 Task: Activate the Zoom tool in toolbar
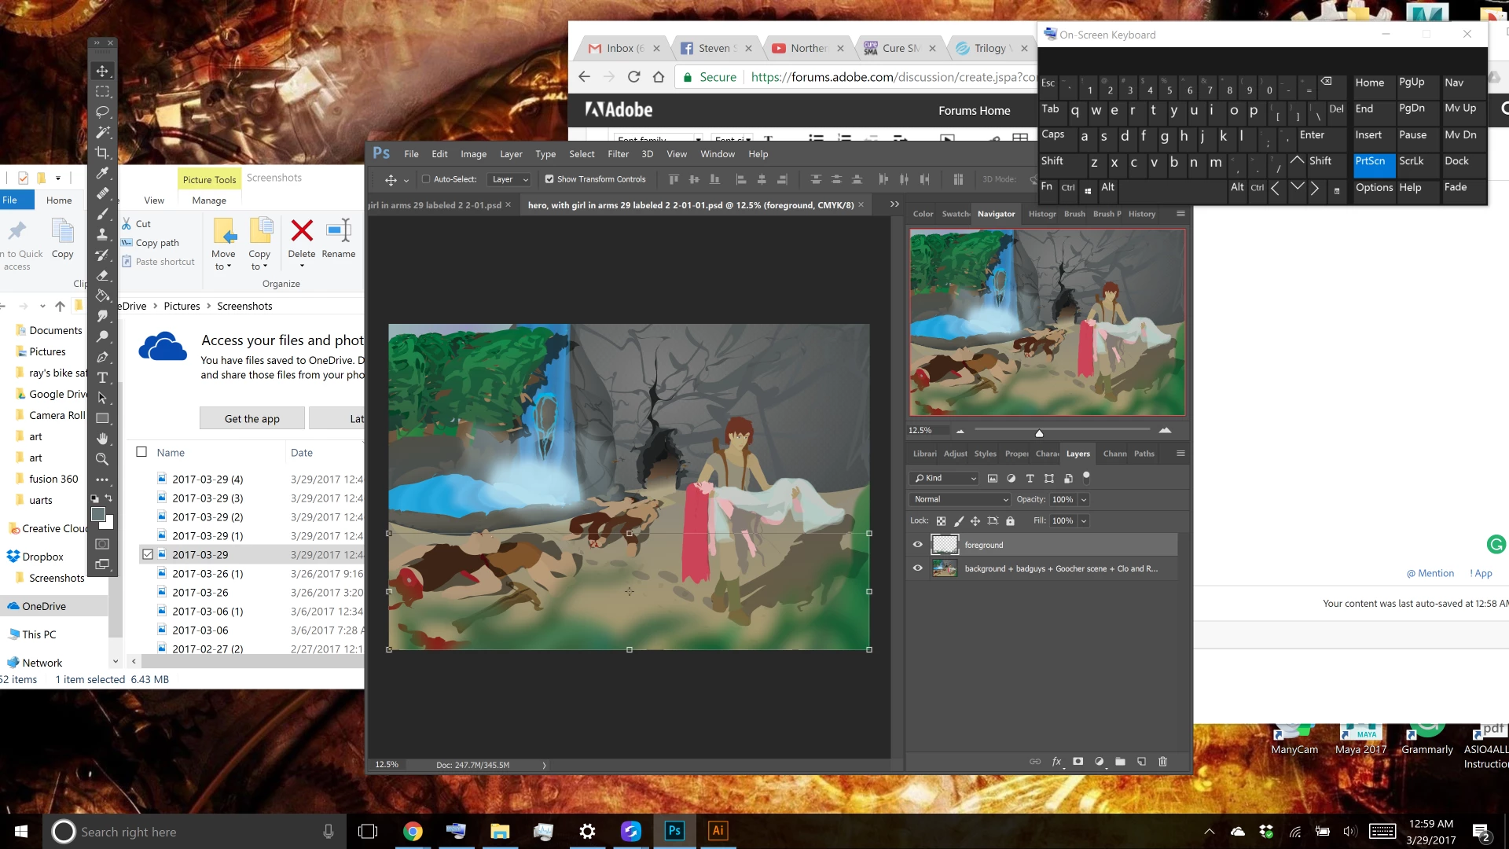click(x=102, y=459)
